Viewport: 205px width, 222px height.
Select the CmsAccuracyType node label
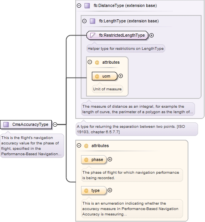coord(30,124)
